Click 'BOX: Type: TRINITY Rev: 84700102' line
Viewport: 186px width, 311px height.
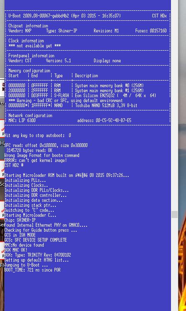click(x=37, y=255)
